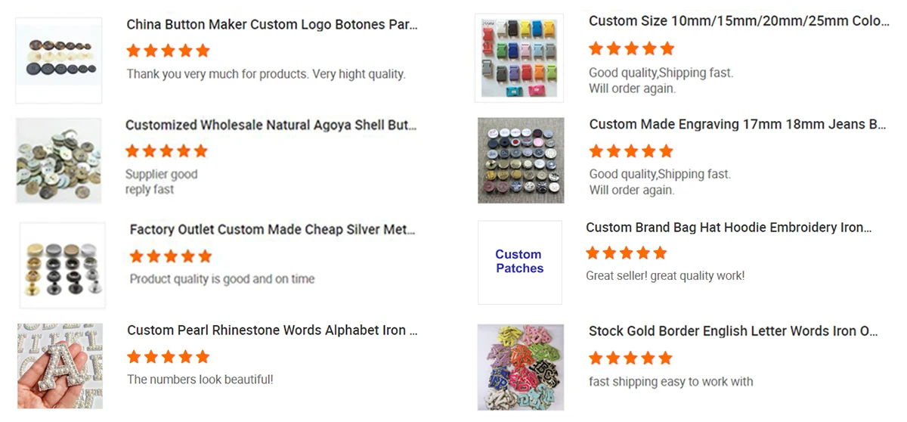Click the engraved jeans buttons product image

(521, 160)
